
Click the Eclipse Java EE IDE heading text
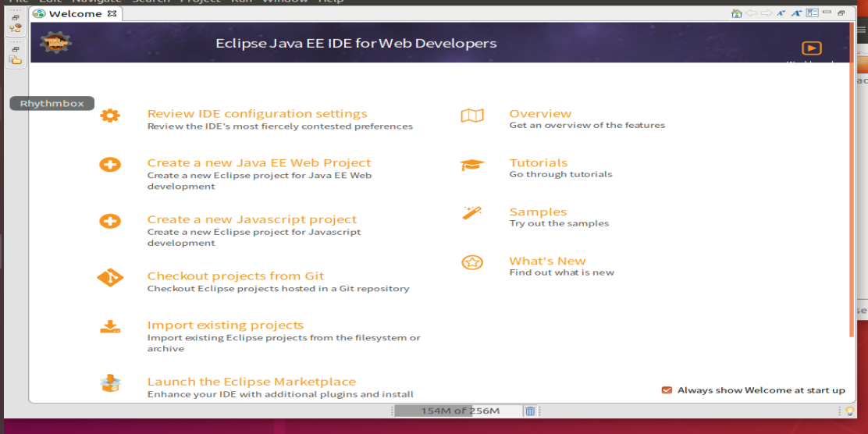pyautogui.click(x=356, y=43)
